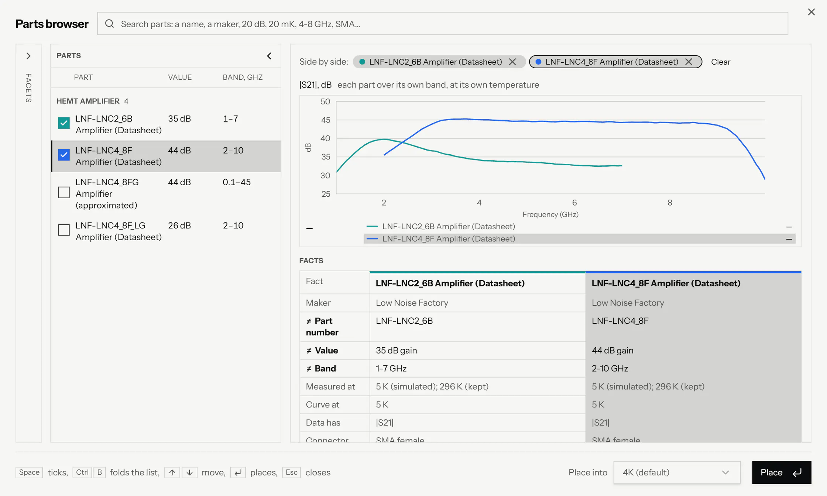Click the dash on the LNF-LNC2_6B legend row
Viewport: 827px width, 496px height.
[x=789, y=227]
